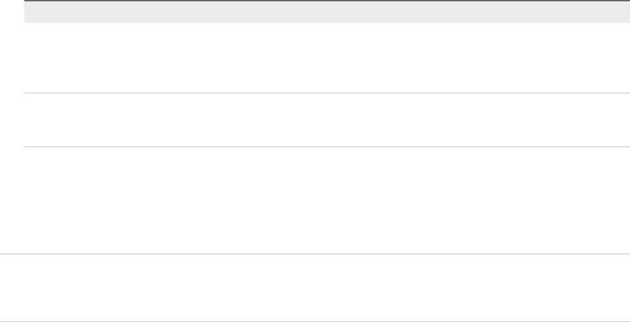Click divider line under second row
630x322 pixels.
(x=322, y=147)
